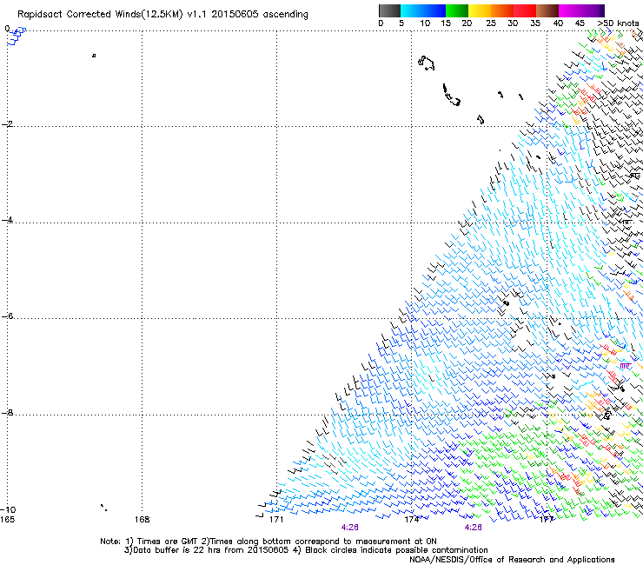Click the '-2' latitude axis label
Viewport: 643px width, 565px height.
pos(7,124)
